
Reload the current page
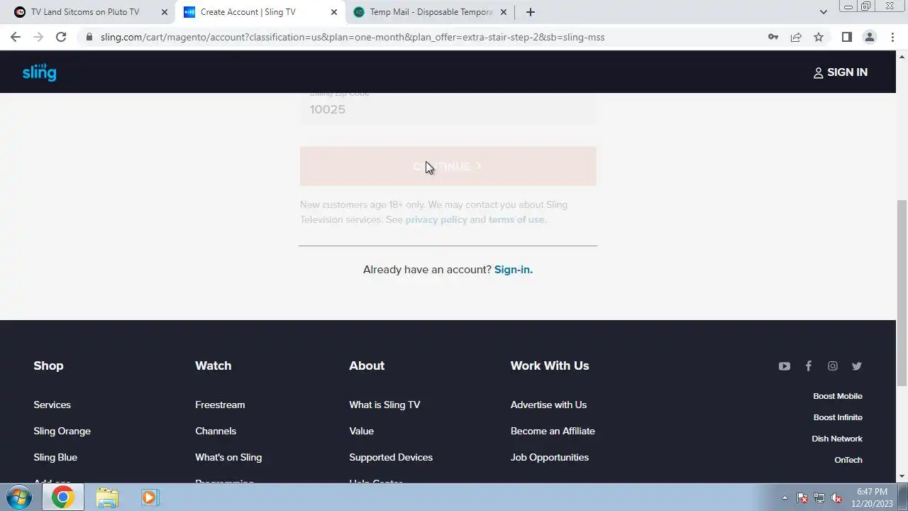61,37
